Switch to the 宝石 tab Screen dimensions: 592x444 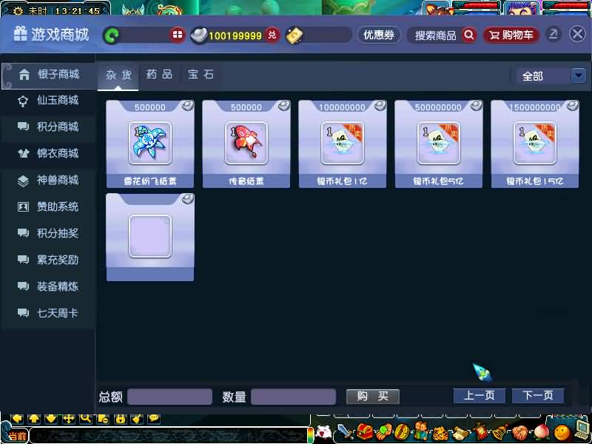(x=201, y=75)
